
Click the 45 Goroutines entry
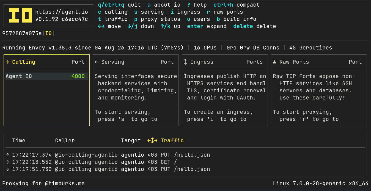[311, 48]
